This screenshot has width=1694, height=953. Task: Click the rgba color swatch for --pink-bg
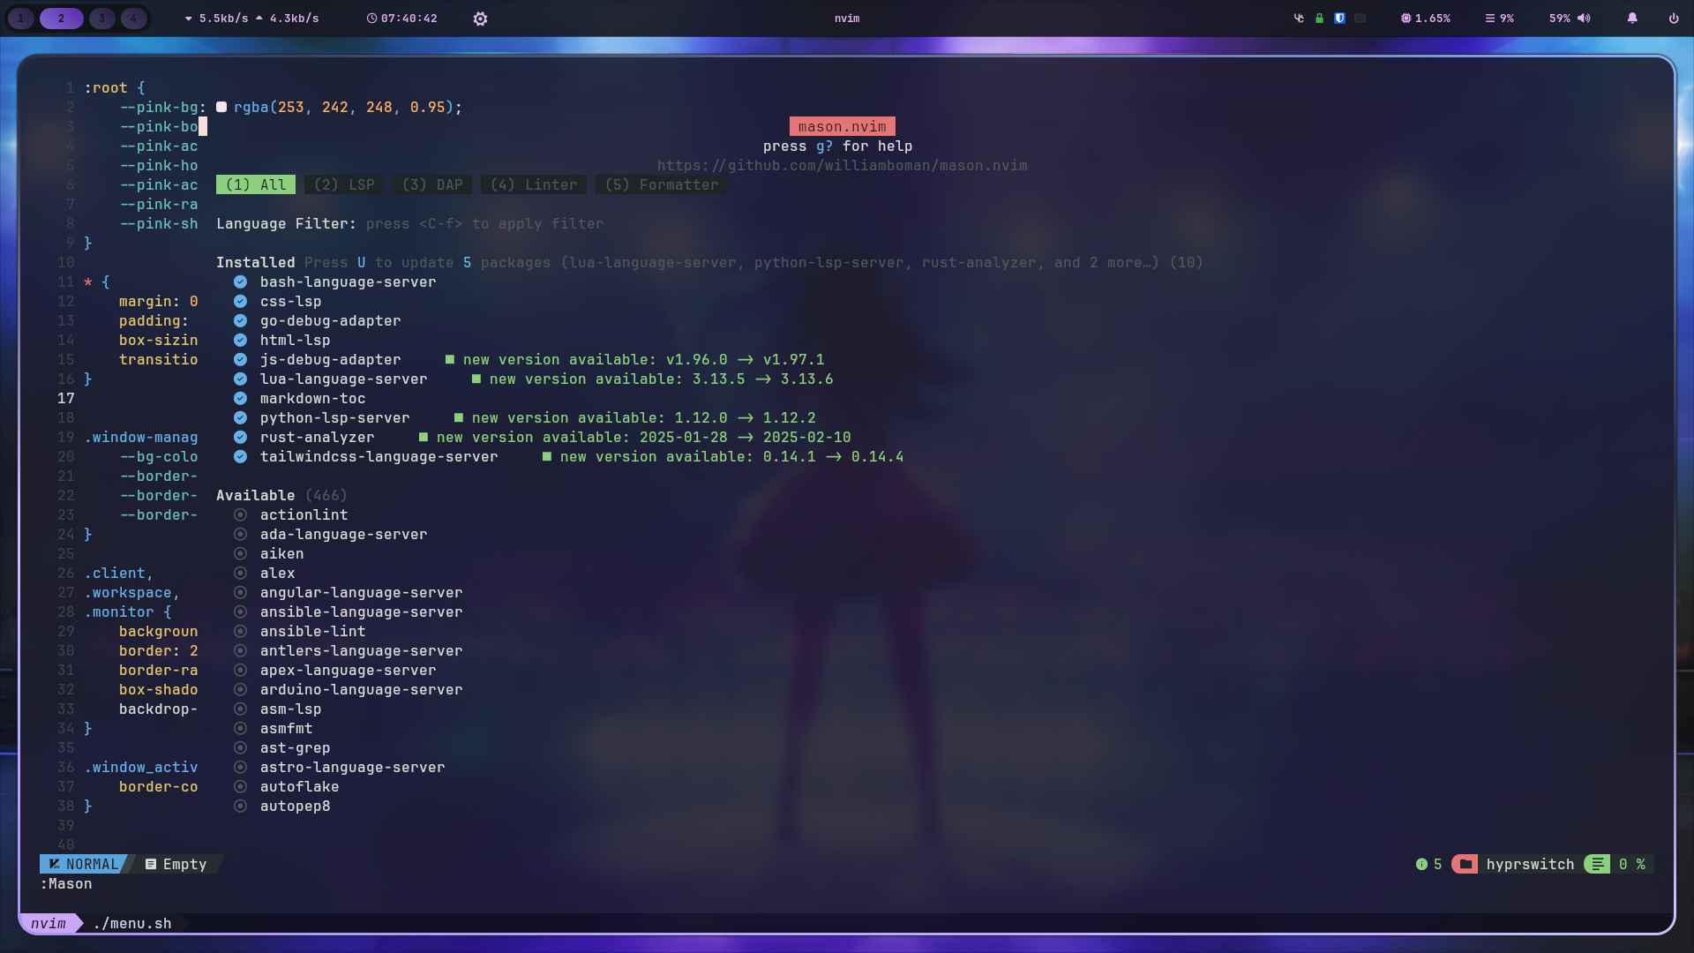point(221,108)
